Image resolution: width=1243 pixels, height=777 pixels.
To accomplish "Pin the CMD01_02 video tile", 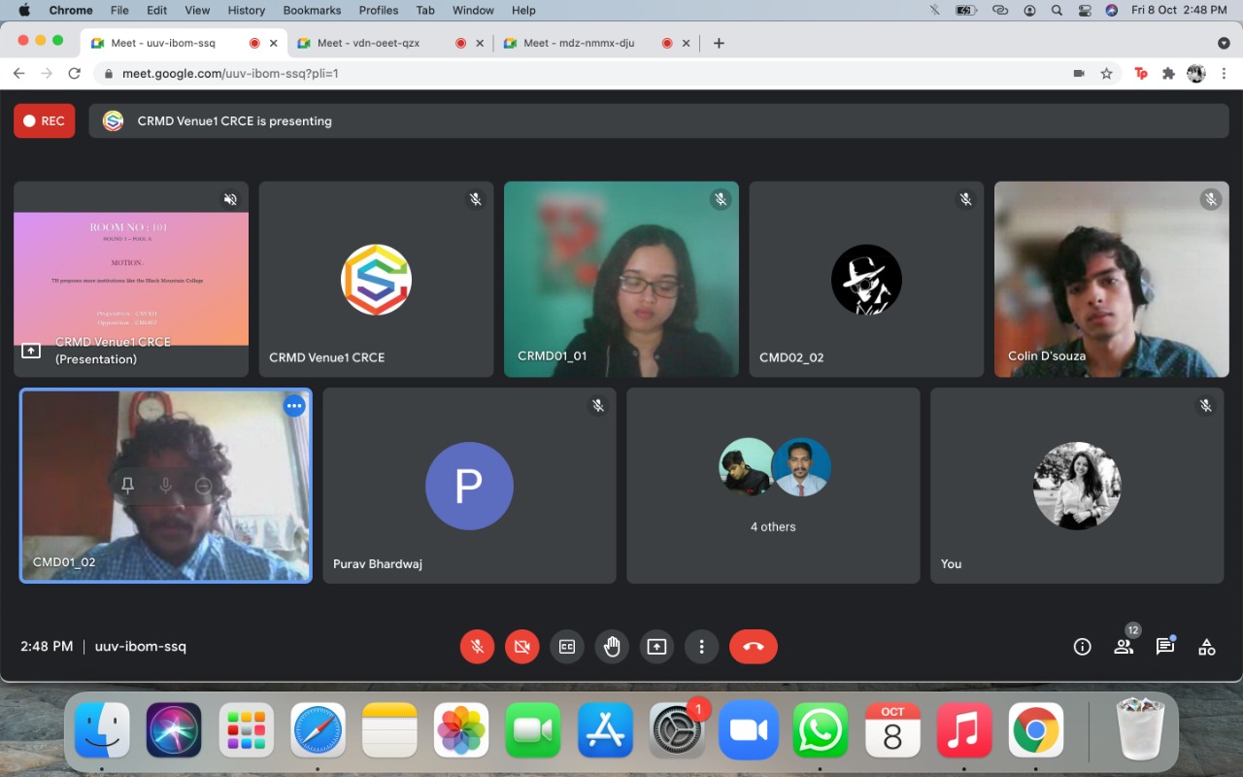I will [127, 486].
